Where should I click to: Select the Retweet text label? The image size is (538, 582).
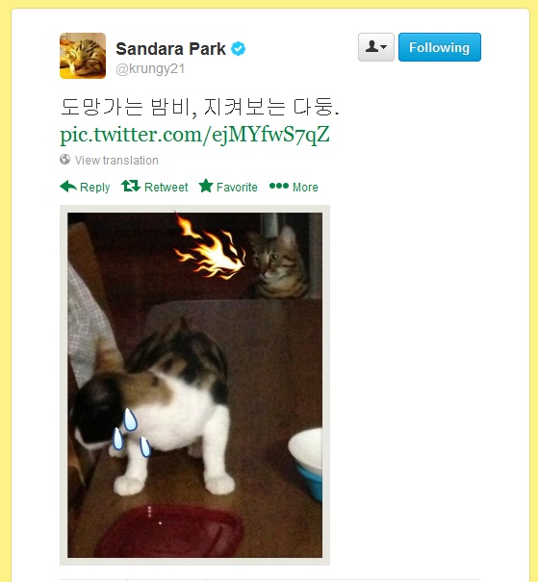coord(166,187)
